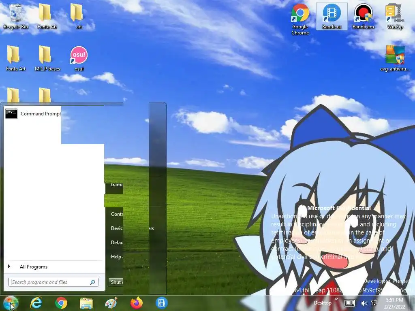Image resolution: width=415 pixels, height=311 pixels.
Task: Open Games from the Start menu
Action: [x=117, y=185]
